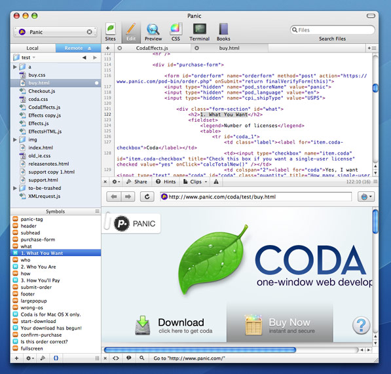Click the preview vertical scrollbar thumb
Image resolution: width=391 pixels, height=374 pixels.
375,221
